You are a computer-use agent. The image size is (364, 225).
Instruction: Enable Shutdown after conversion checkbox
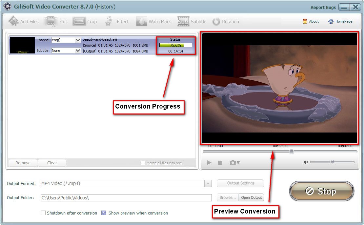[43, 213]
